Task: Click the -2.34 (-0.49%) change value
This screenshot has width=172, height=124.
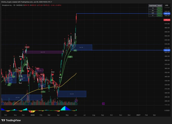Action: tap(56, 5)
